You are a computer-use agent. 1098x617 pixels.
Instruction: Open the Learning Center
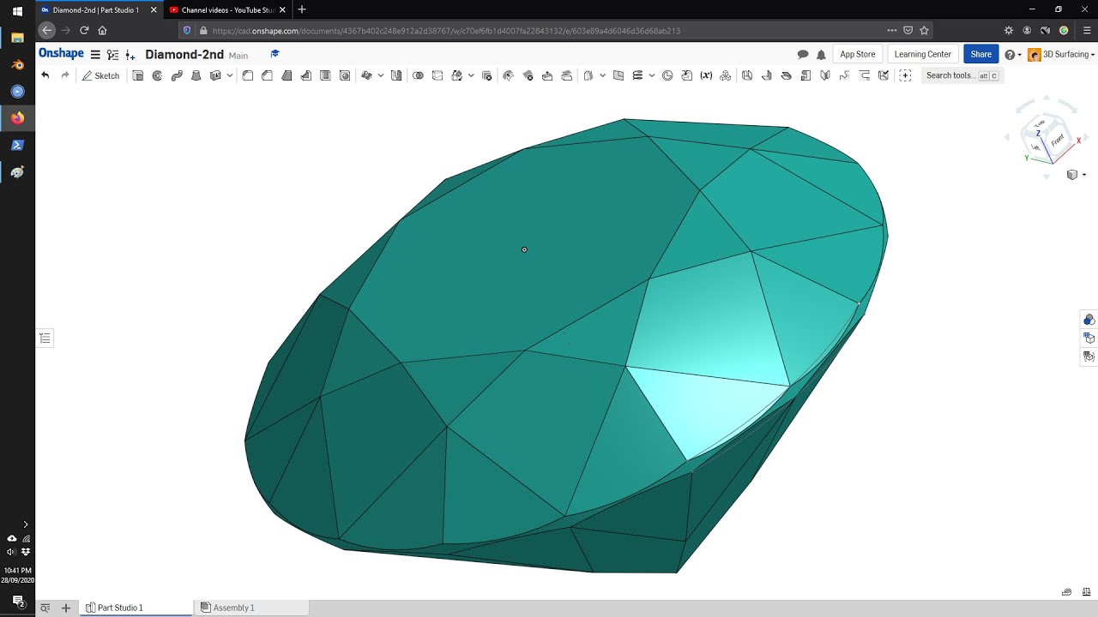[923, 54]
